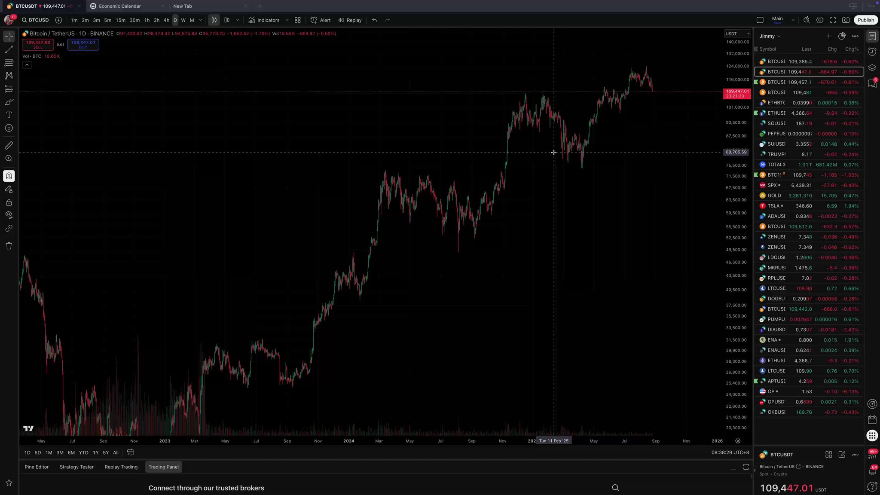Click the compare or add symbol plus icon
Viewport: 880px width, 495px height.
coord(58,20)
